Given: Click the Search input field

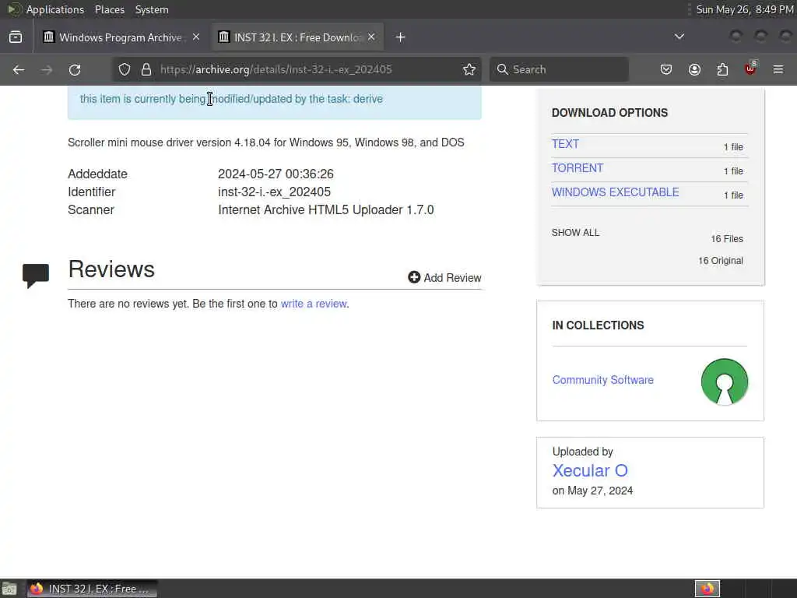Looking at the screenshot, I should pos(559,69).
